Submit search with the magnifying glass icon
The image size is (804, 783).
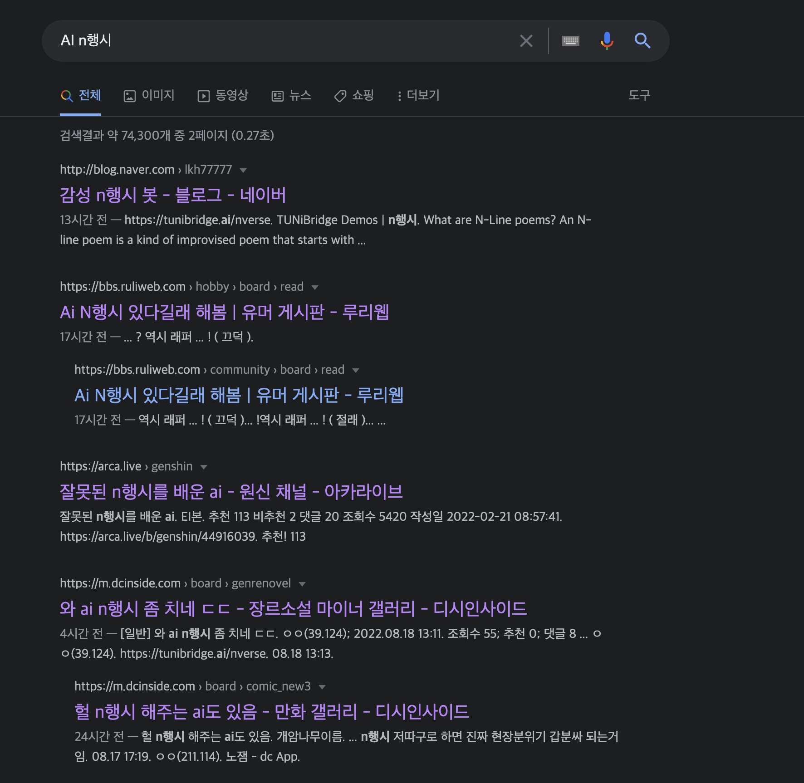(642, 41)
